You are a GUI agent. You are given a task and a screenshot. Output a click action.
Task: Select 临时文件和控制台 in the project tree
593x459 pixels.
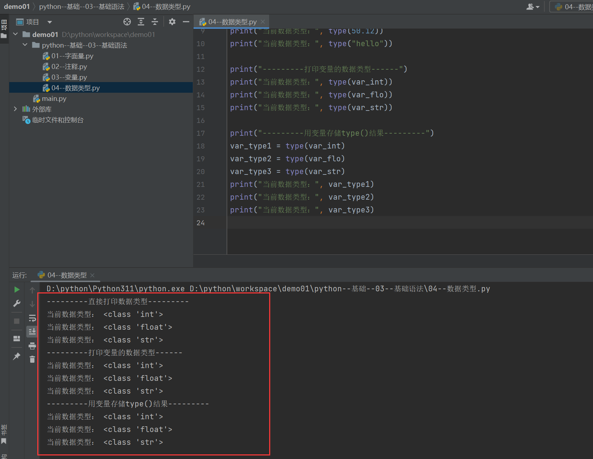click(53, 120)
